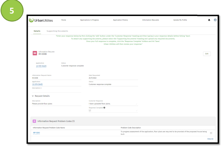Open Information Requests menu item

[151, 20]
